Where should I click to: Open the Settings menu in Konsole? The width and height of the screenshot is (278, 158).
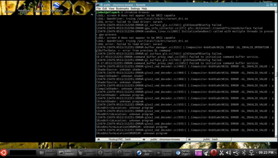click(135, 9)
